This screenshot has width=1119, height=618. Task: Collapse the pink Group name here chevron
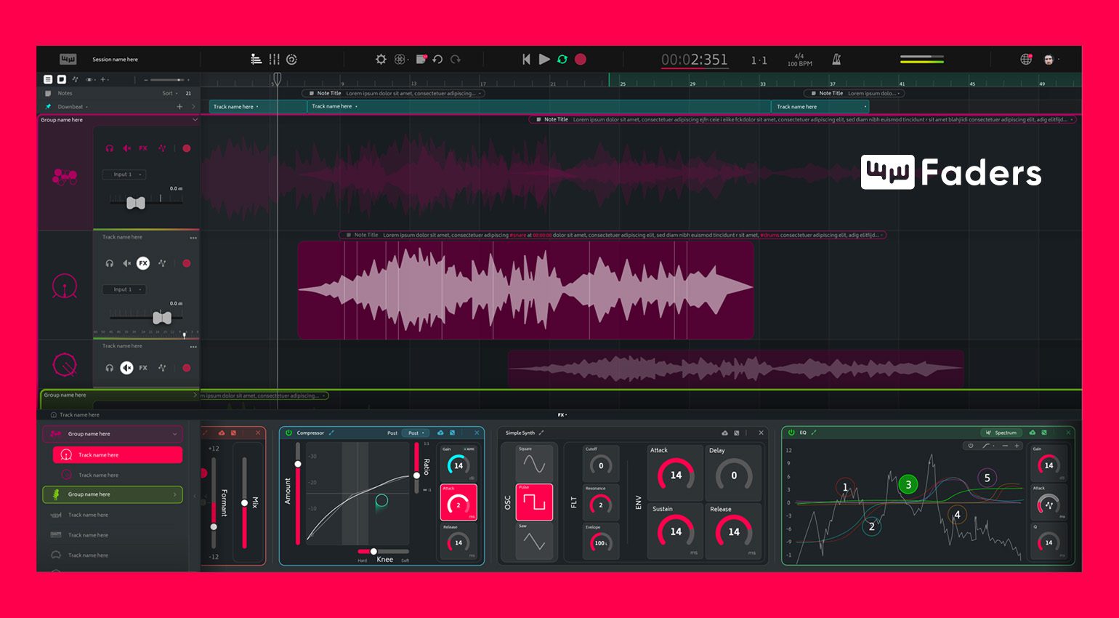point(195,120)
